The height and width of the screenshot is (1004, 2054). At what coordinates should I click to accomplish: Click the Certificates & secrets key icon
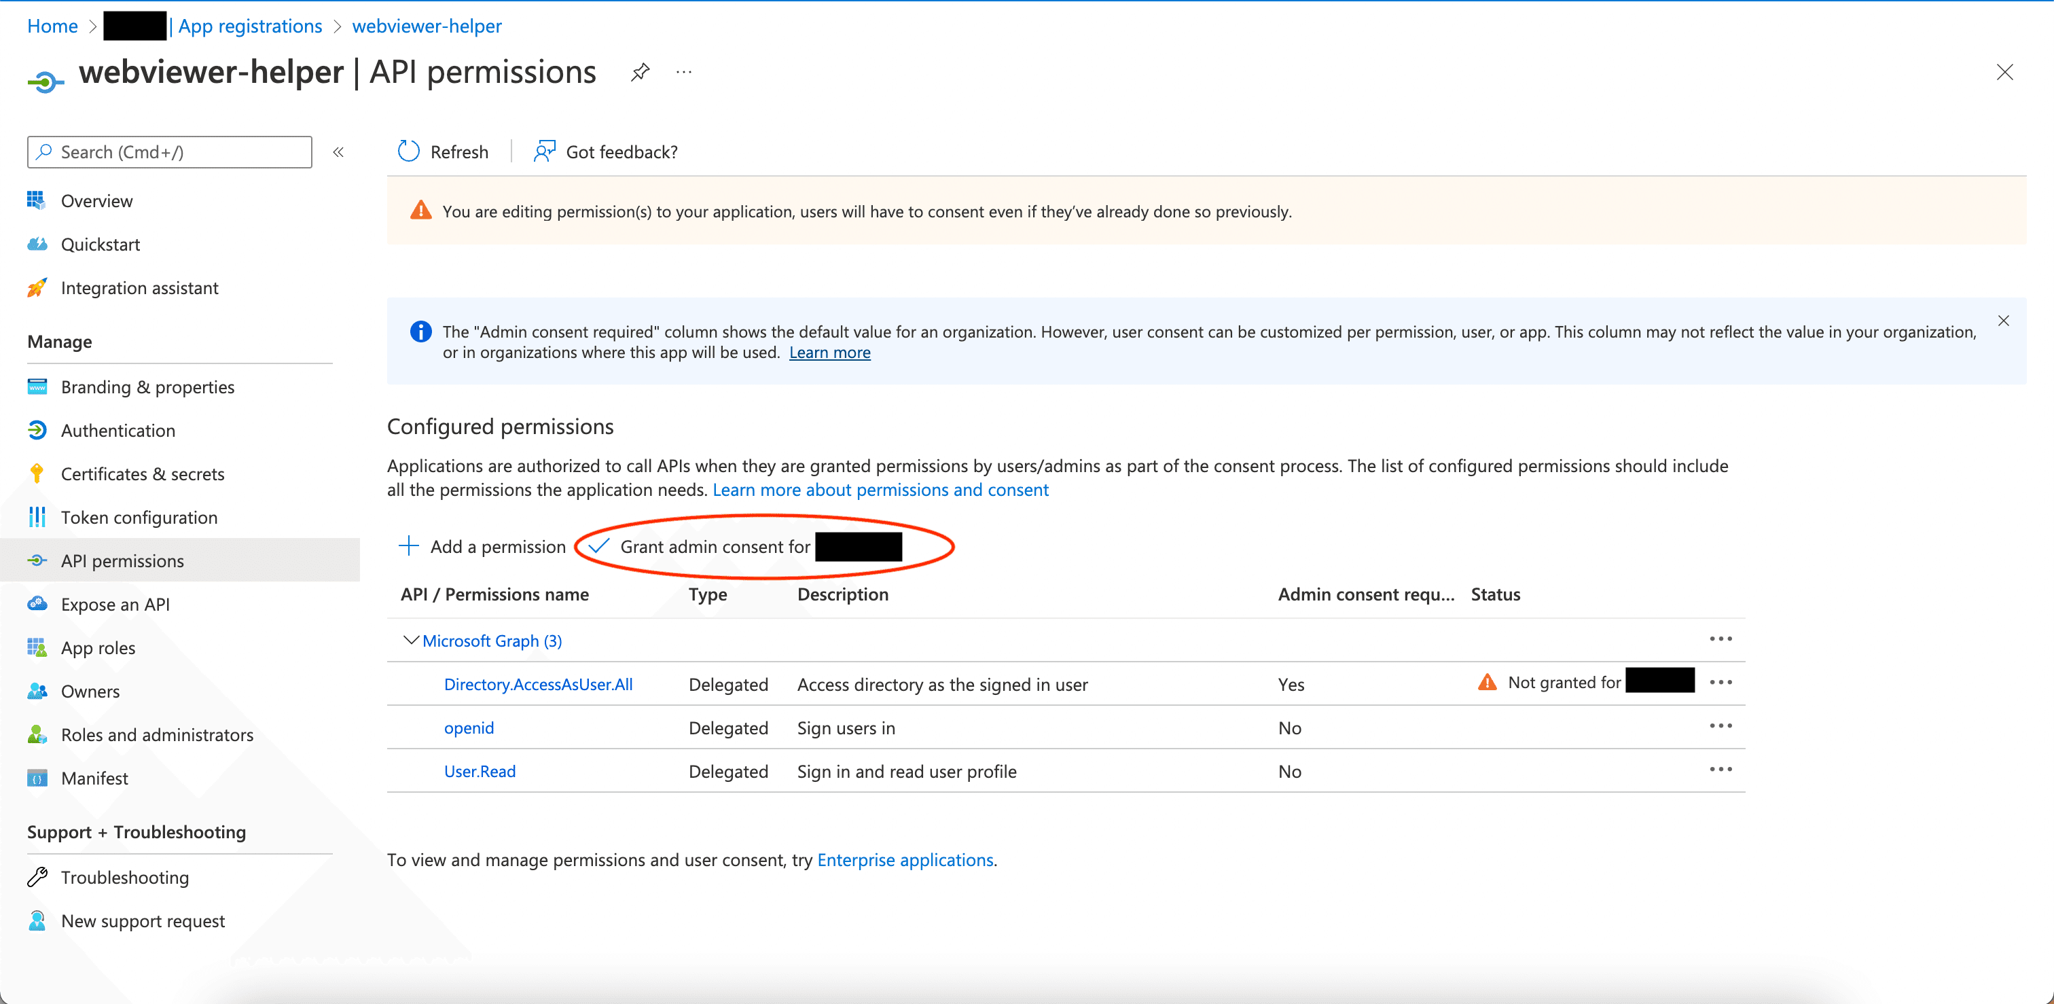37,473
